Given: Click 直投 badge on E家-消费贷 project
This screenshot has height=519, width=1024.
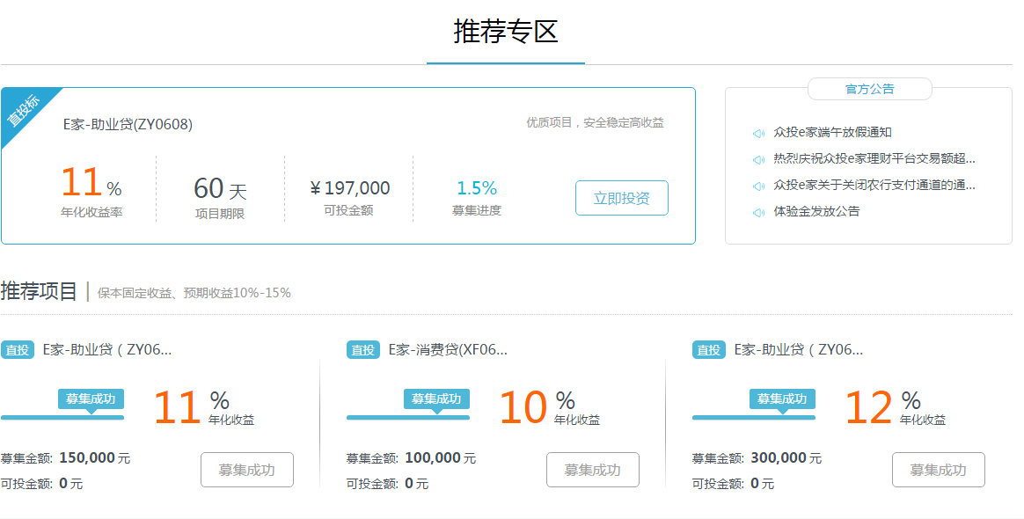Looking at the screenshot, I should pyautogui.click(x=363, y=350).
